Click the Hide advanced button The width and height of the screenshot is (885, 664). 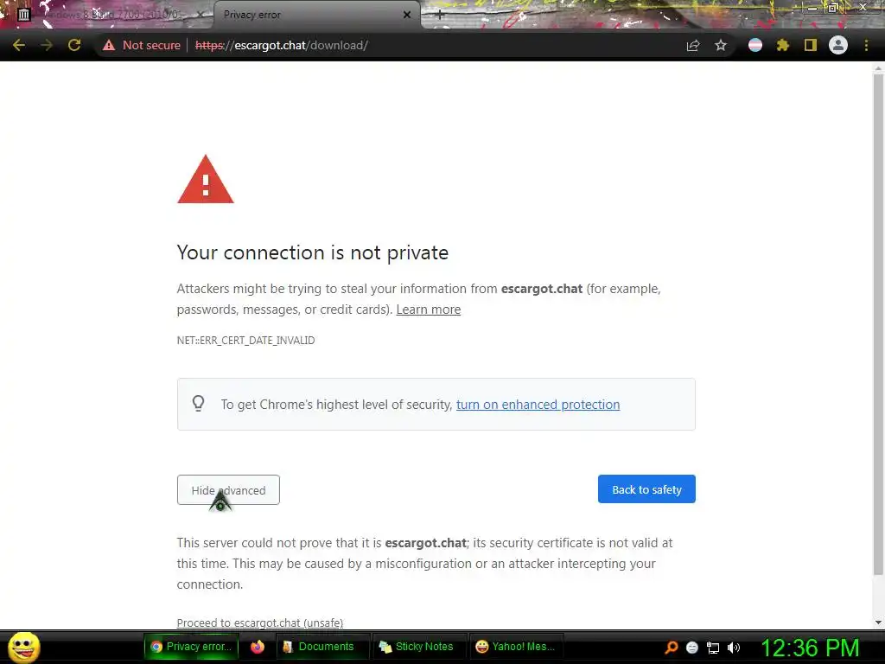click(x=228, y=490)
